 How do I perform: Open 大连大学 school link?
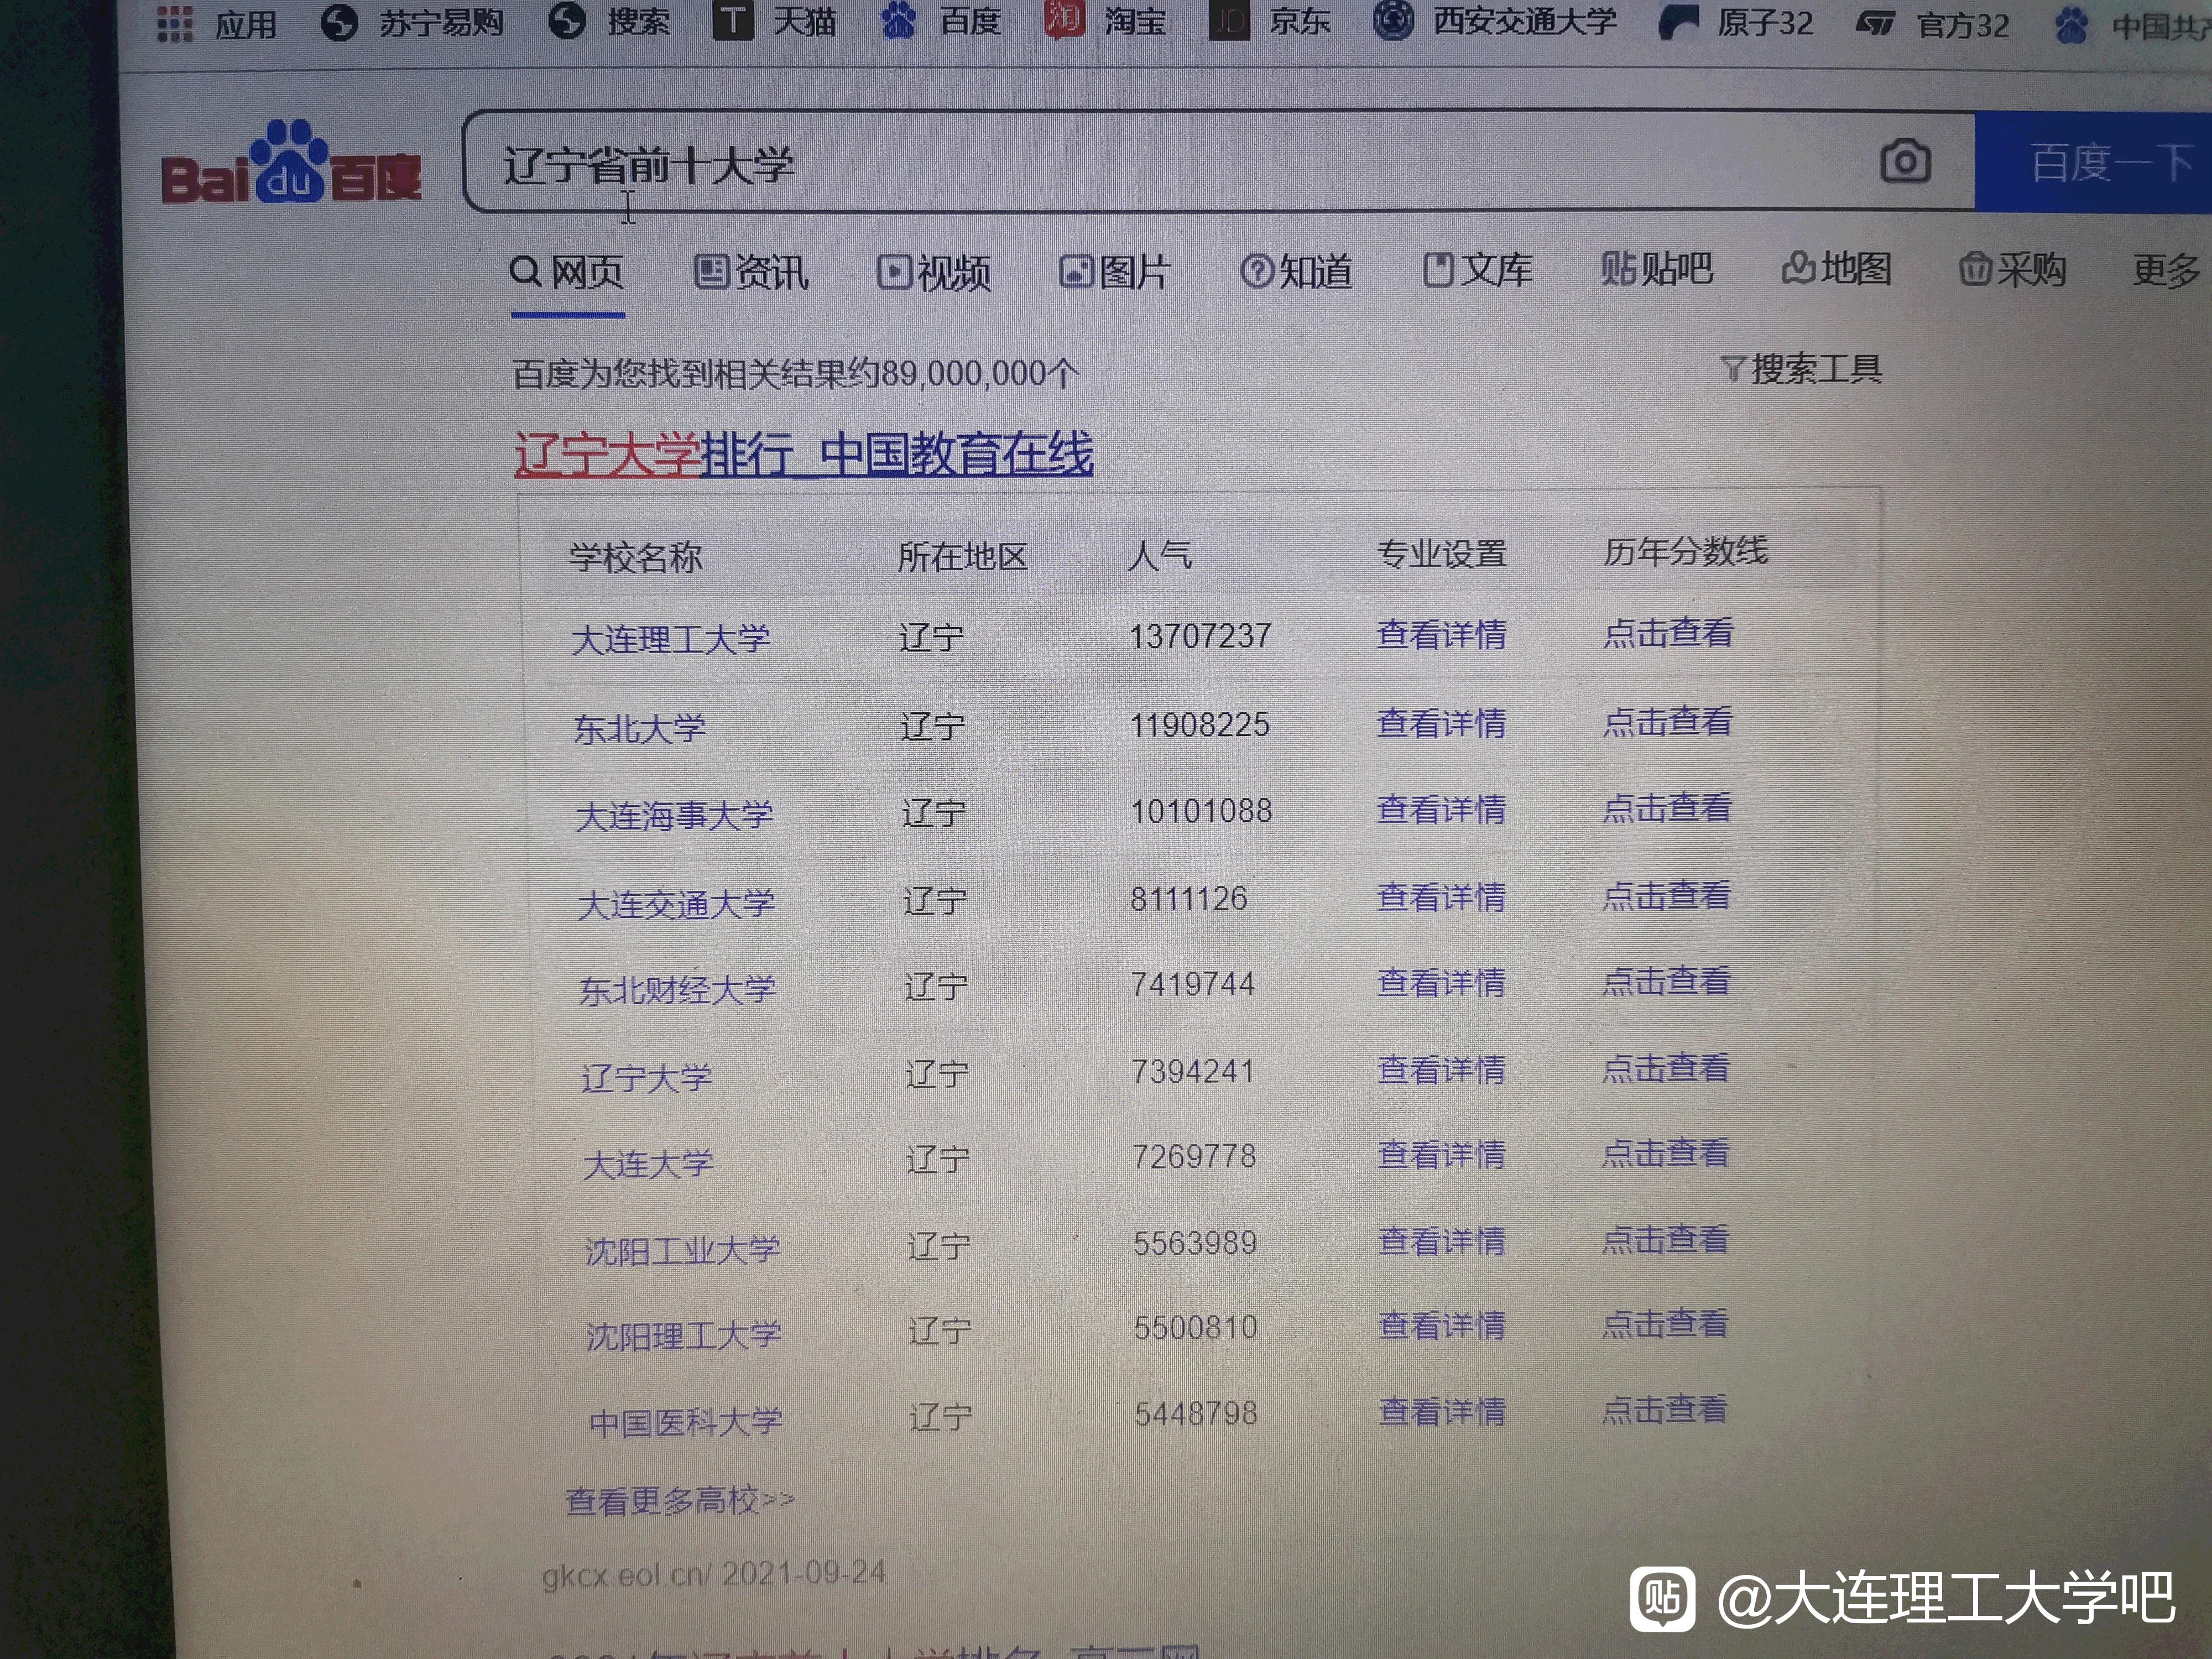[x=648, y=1164]
